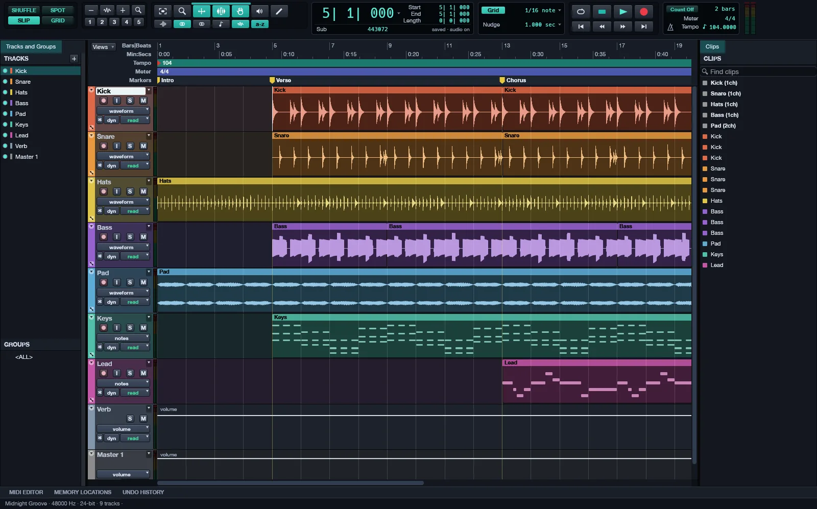Open Keys track view notes dropdown
The width and height of the screenshot is (817, 509).
click(123, 338)
